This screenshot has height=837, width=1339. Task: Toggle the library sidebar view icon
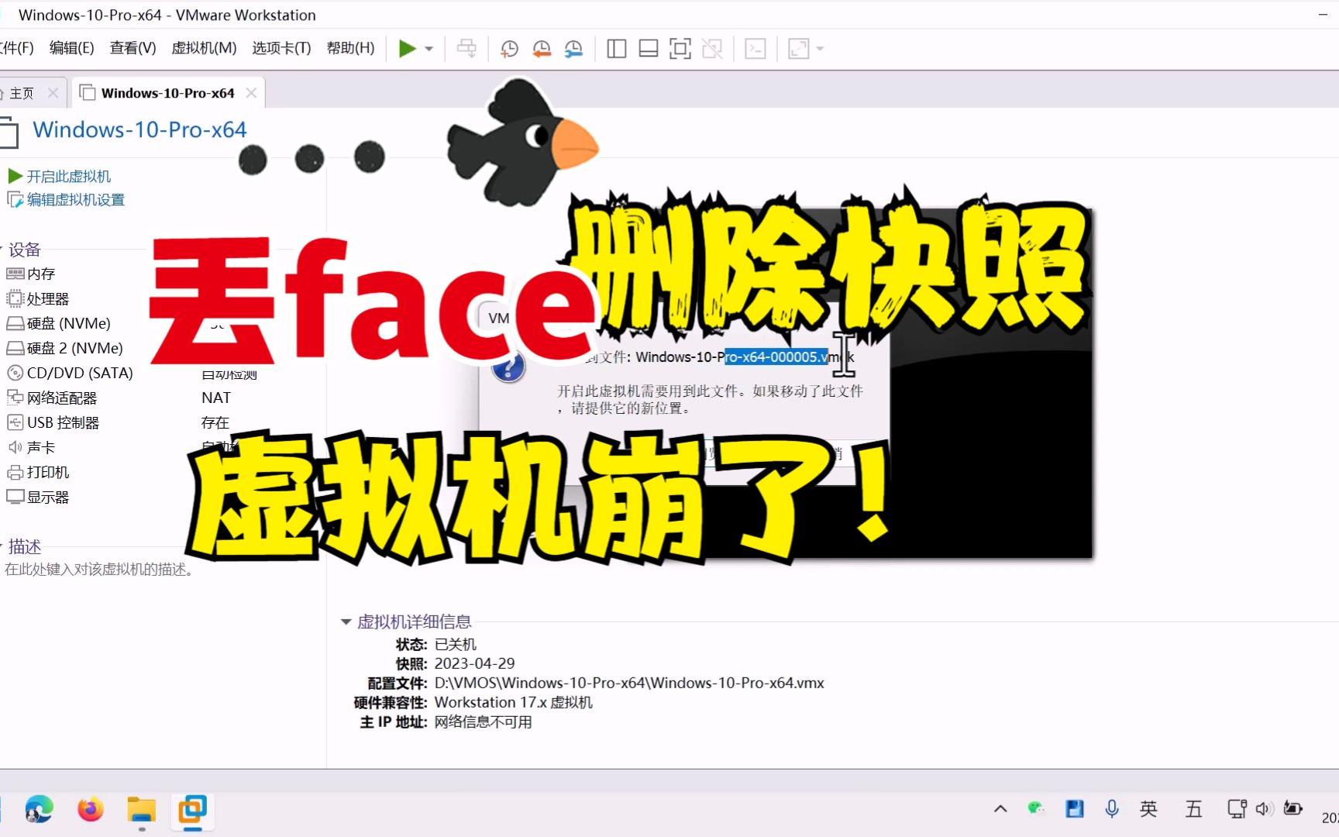coord(617,49)
